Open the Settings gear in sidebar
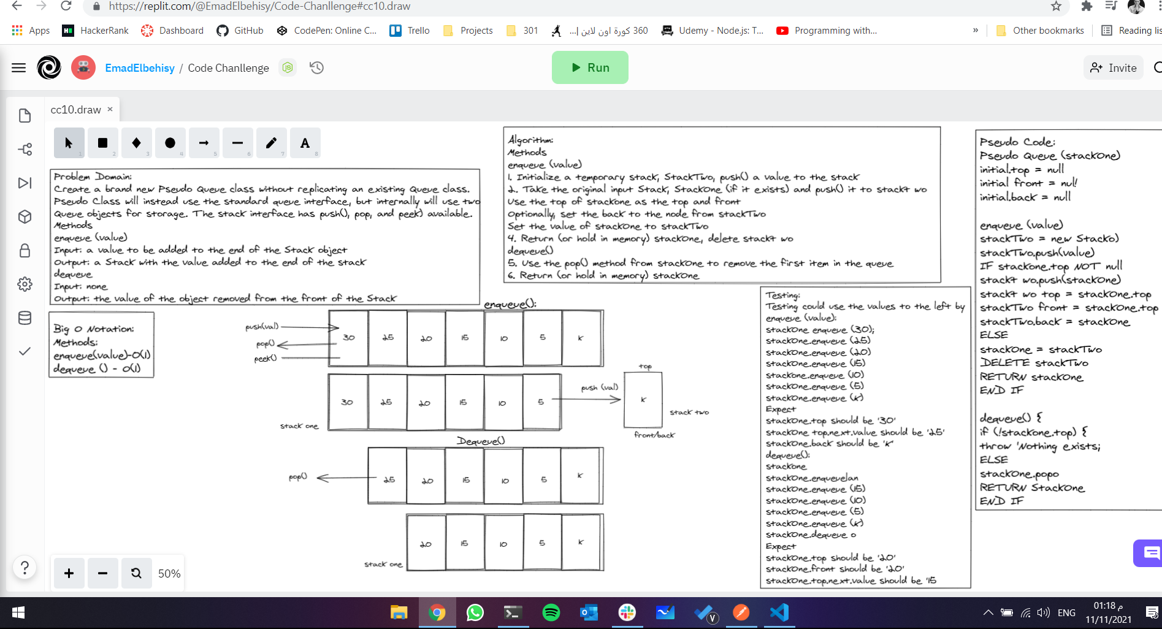 (25, 284)
